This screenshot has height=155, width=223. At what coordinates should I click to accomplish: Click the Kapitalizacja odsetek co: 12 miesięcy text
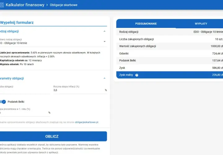click(x=21, y=60)
